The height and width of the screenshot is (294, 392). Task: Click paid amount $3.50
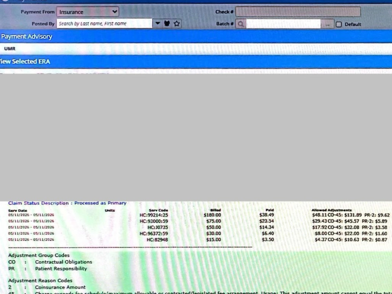[268, 240]
